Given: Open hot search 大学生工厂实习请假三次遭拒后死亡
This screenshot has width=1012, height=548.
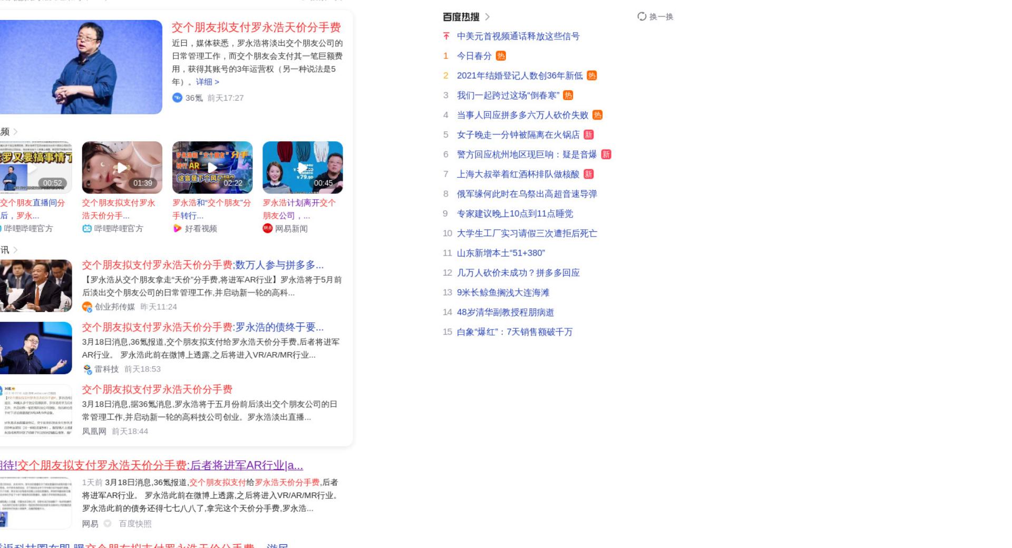Looking at the screenshot, I should [x=527, y=233].
